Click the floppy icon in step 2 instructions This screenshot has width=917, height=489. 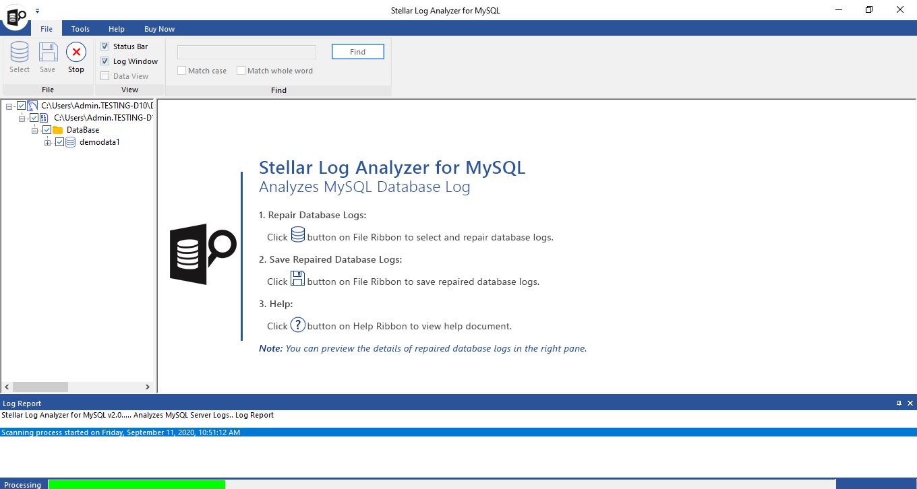297,278
